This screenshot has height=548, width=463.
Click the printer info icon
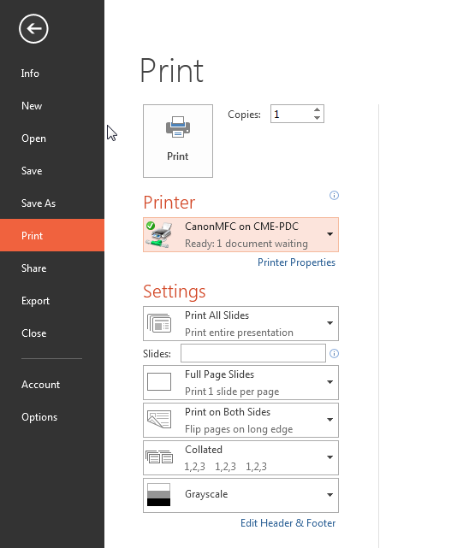coord(335,196)
